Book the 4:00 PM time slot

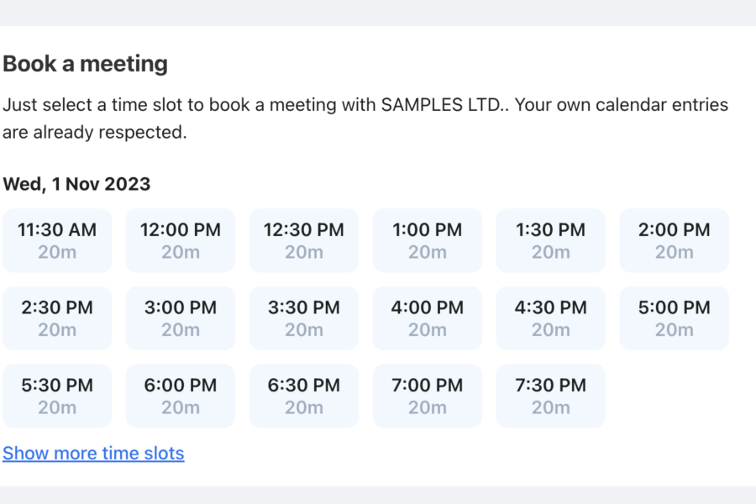(428, 318)
